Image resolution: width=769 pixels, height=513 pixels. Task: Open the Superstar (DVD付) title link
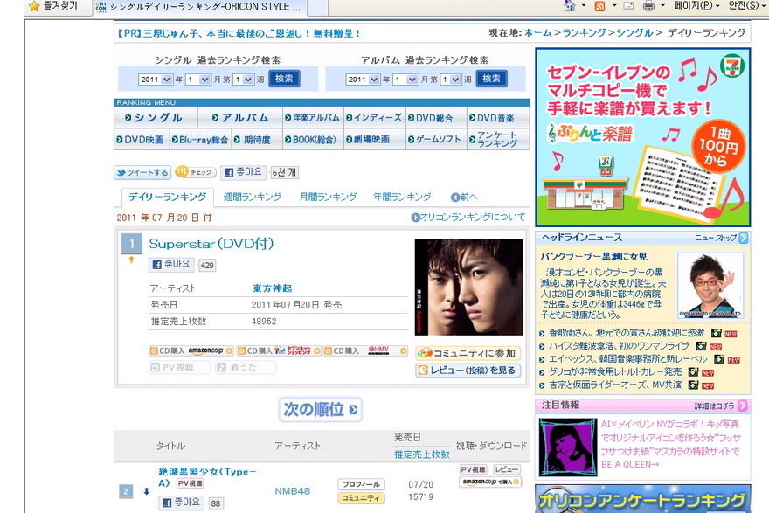[211, 244]
